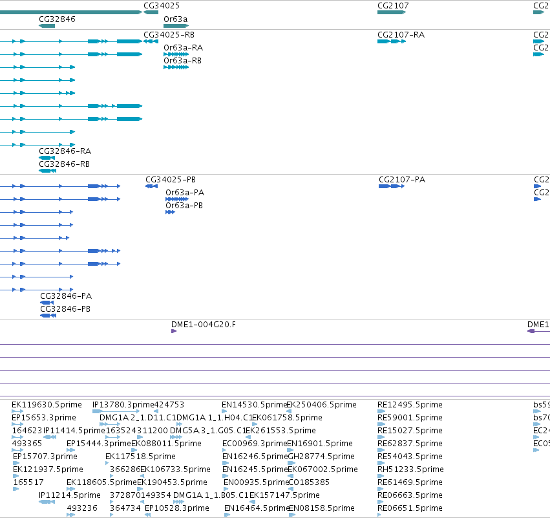The height and width of the screenshot is (518, 550).
Task: Click the EST label RE15027.5prime
Action: tap(410, 431)
